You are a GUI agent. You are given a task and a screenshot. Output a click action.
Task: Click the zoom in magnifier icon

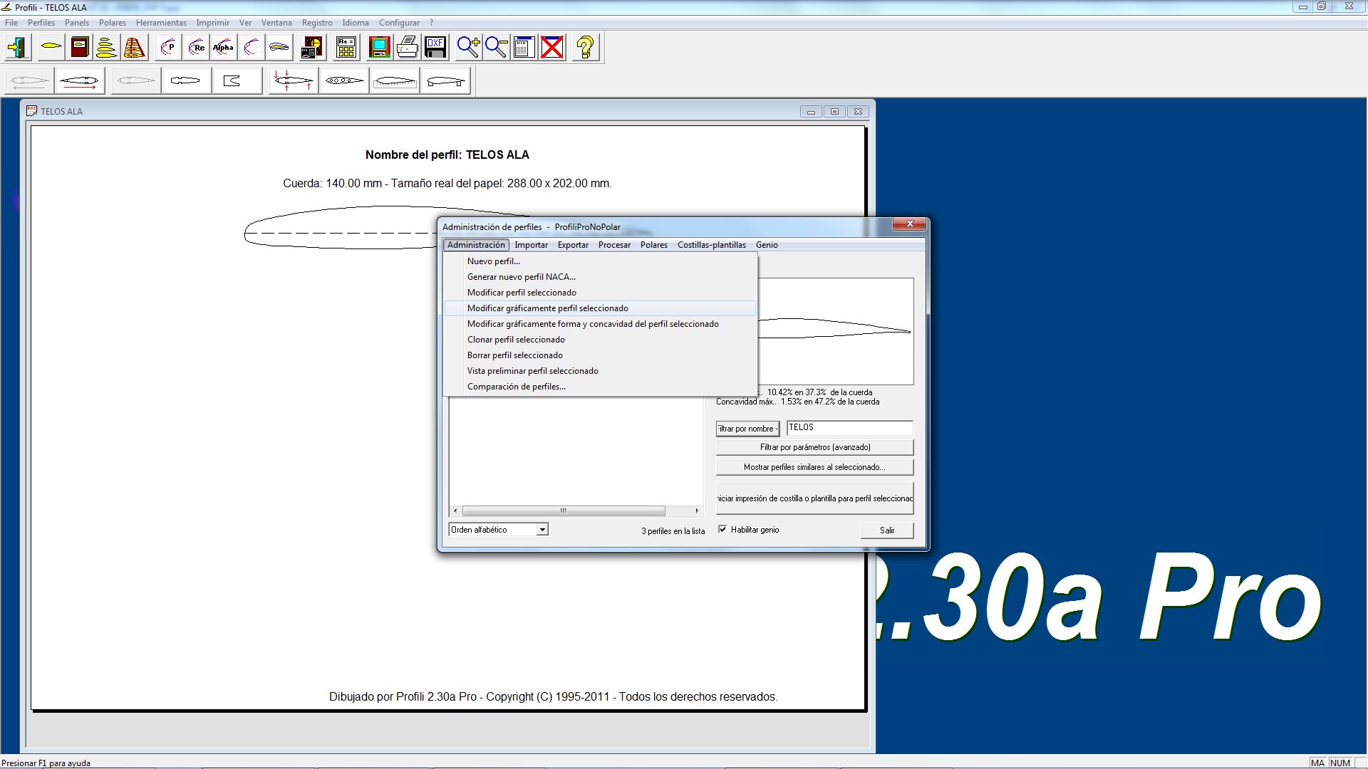[x=468, y=48]
